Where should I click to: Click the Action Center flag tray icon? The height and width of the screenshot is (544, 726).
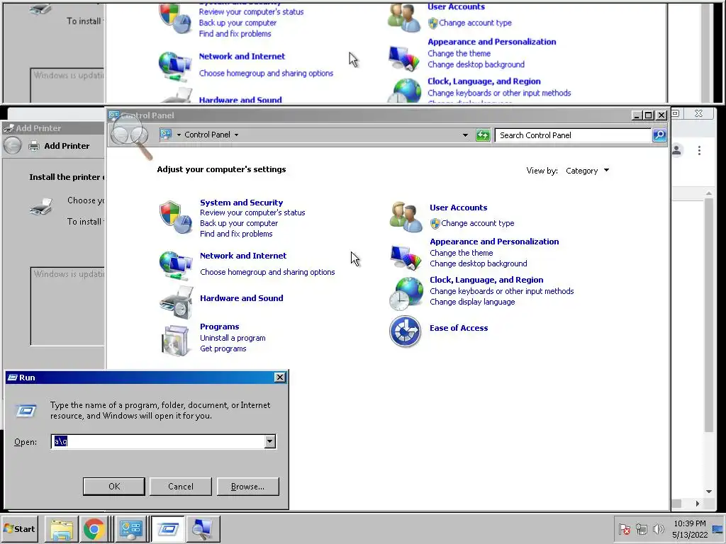point(624,528)
